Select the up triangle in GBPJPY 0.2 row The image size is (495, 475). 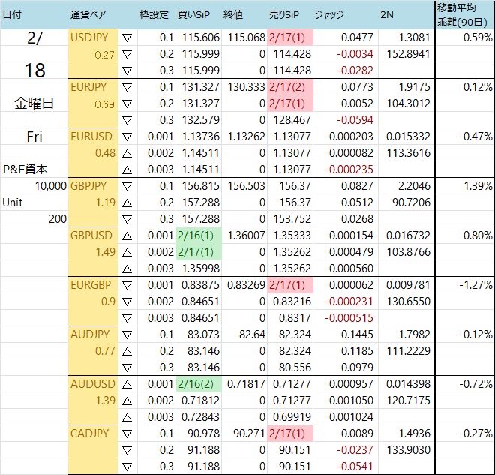[127, 203]
